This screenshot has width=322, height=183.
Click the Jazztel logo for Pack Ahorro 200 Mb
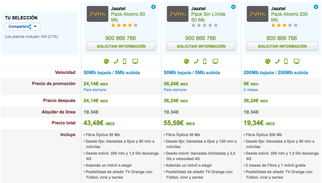point(257,14)
